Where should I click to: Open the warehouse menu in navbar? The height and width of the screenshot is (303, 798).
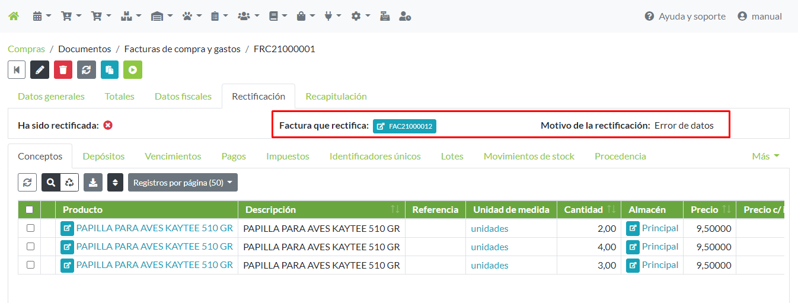click(x=161, y=17)
